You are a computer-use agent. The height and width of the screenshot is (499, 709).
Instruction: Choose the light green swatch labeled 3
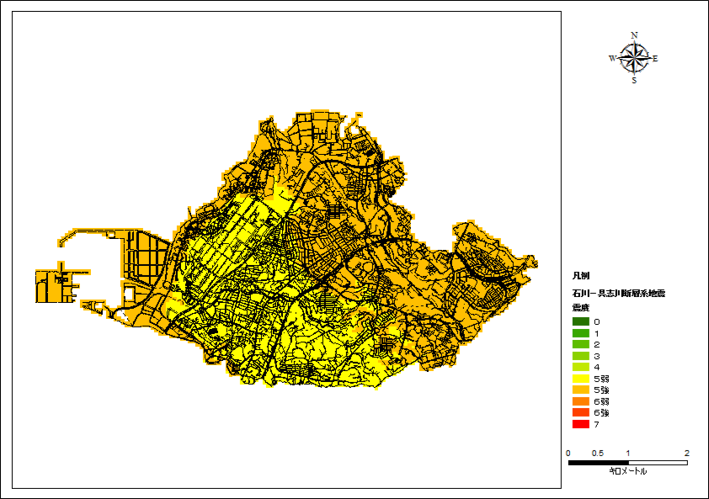click(x=581, y=356)
